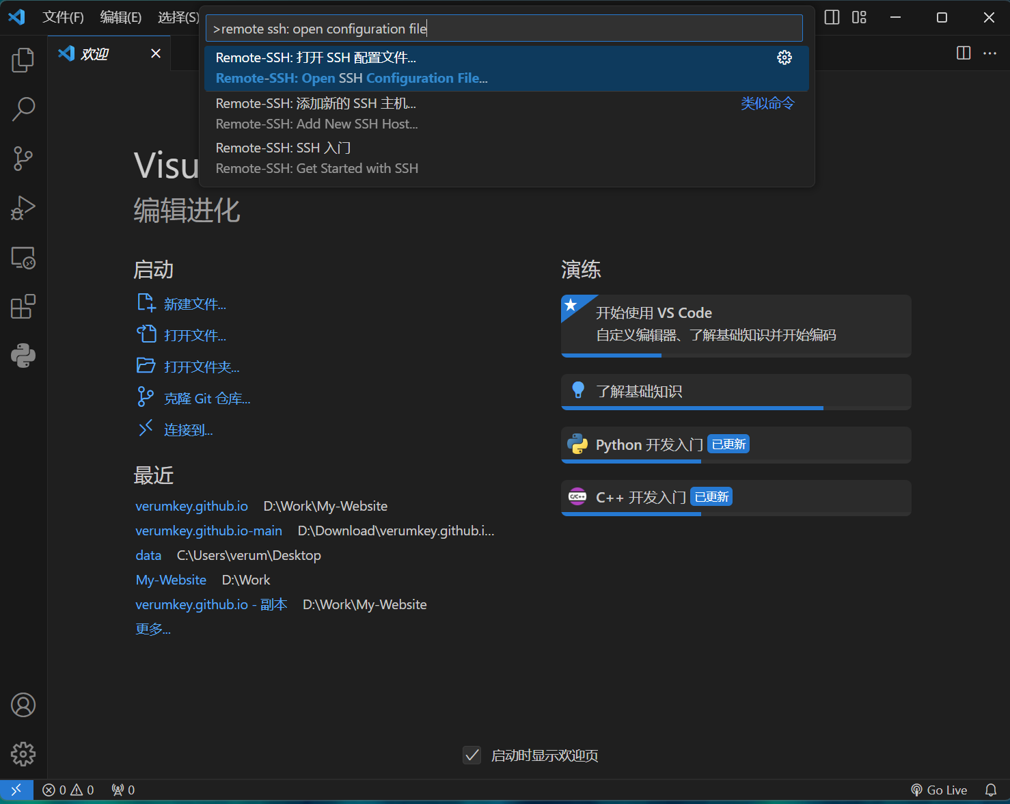Viewport: 1010px width, 804px height.
Task: Open the 开始使用 VS Code walkthrough
Action: point(736,325)
